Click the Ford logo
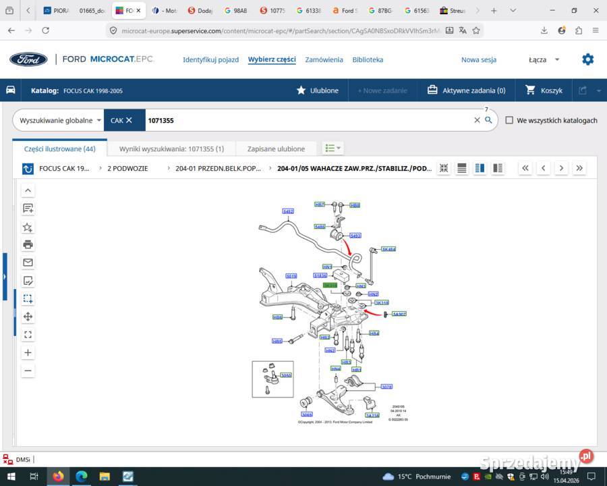 tap(28, 59)
